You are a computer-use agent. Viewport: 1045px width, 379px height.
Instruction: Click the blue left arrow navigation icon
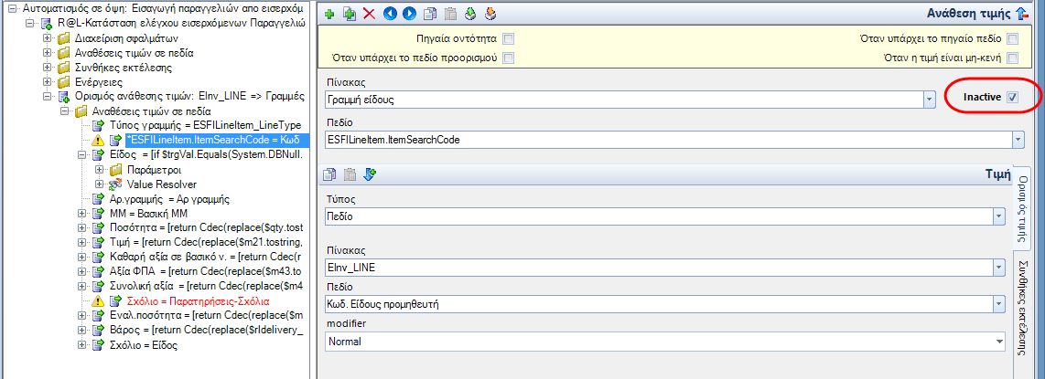(x=390, y=14)
